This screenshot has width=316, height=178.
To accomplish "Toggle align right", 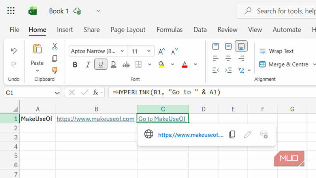I will pyautogui.click(x=241, y=59).
